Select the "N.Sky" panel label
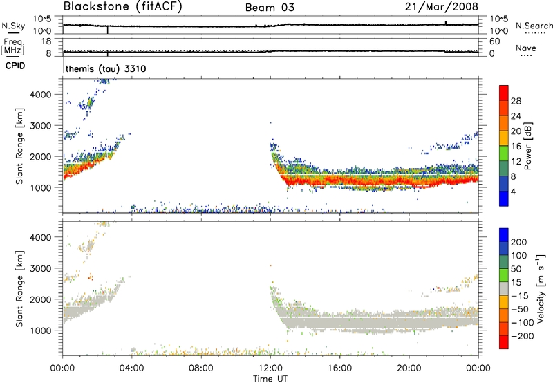 tap(13, 26)
